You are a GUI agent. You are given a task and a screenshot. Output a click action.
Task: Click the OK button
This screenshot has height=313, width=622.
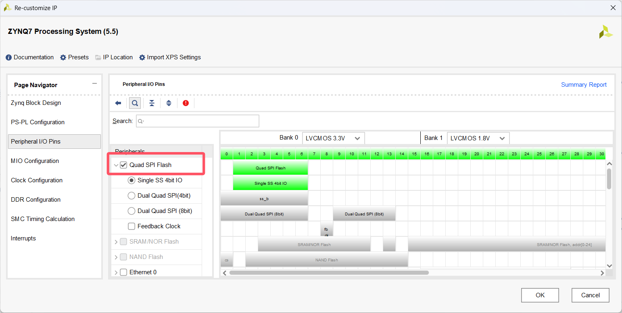pos(540,295)
